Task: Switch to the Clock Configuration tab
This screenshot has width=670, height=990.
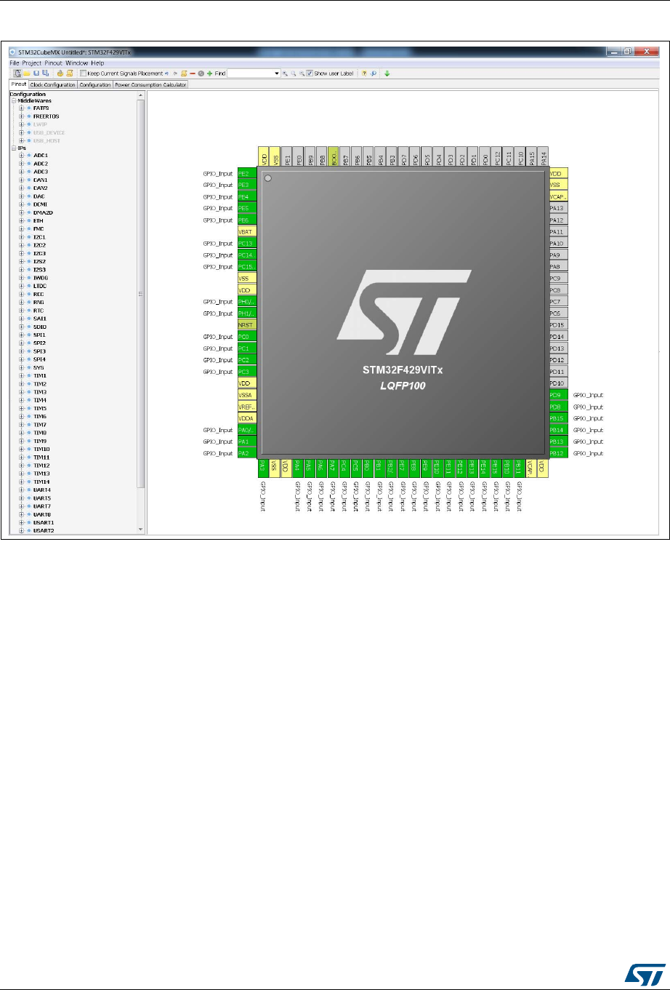Action: point(52,84)
